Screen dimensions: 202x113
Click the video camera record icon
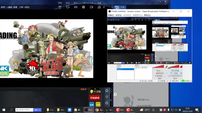[x=91, y=7]
